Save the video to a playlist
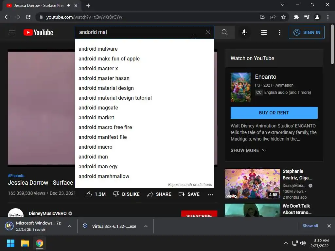Image resolution: width=335 pixels, height=251 pixels. coord(189,194)
